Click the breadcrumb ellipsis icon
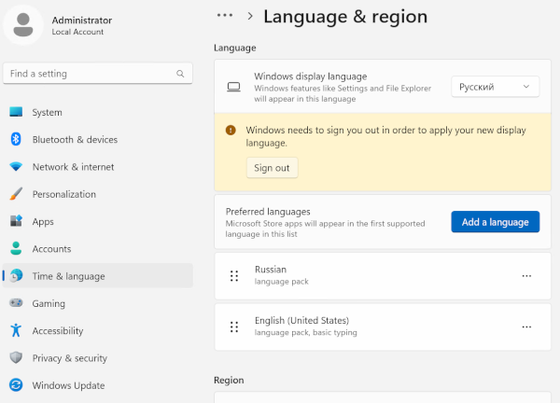560x403 pixels. click(x=225, y=15)
